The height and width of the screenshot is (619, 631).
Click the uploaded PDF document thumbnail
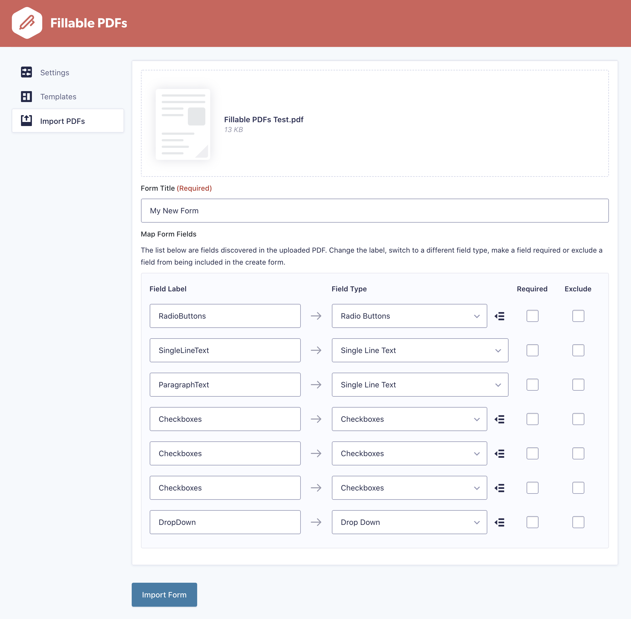(x=183, y=124)
